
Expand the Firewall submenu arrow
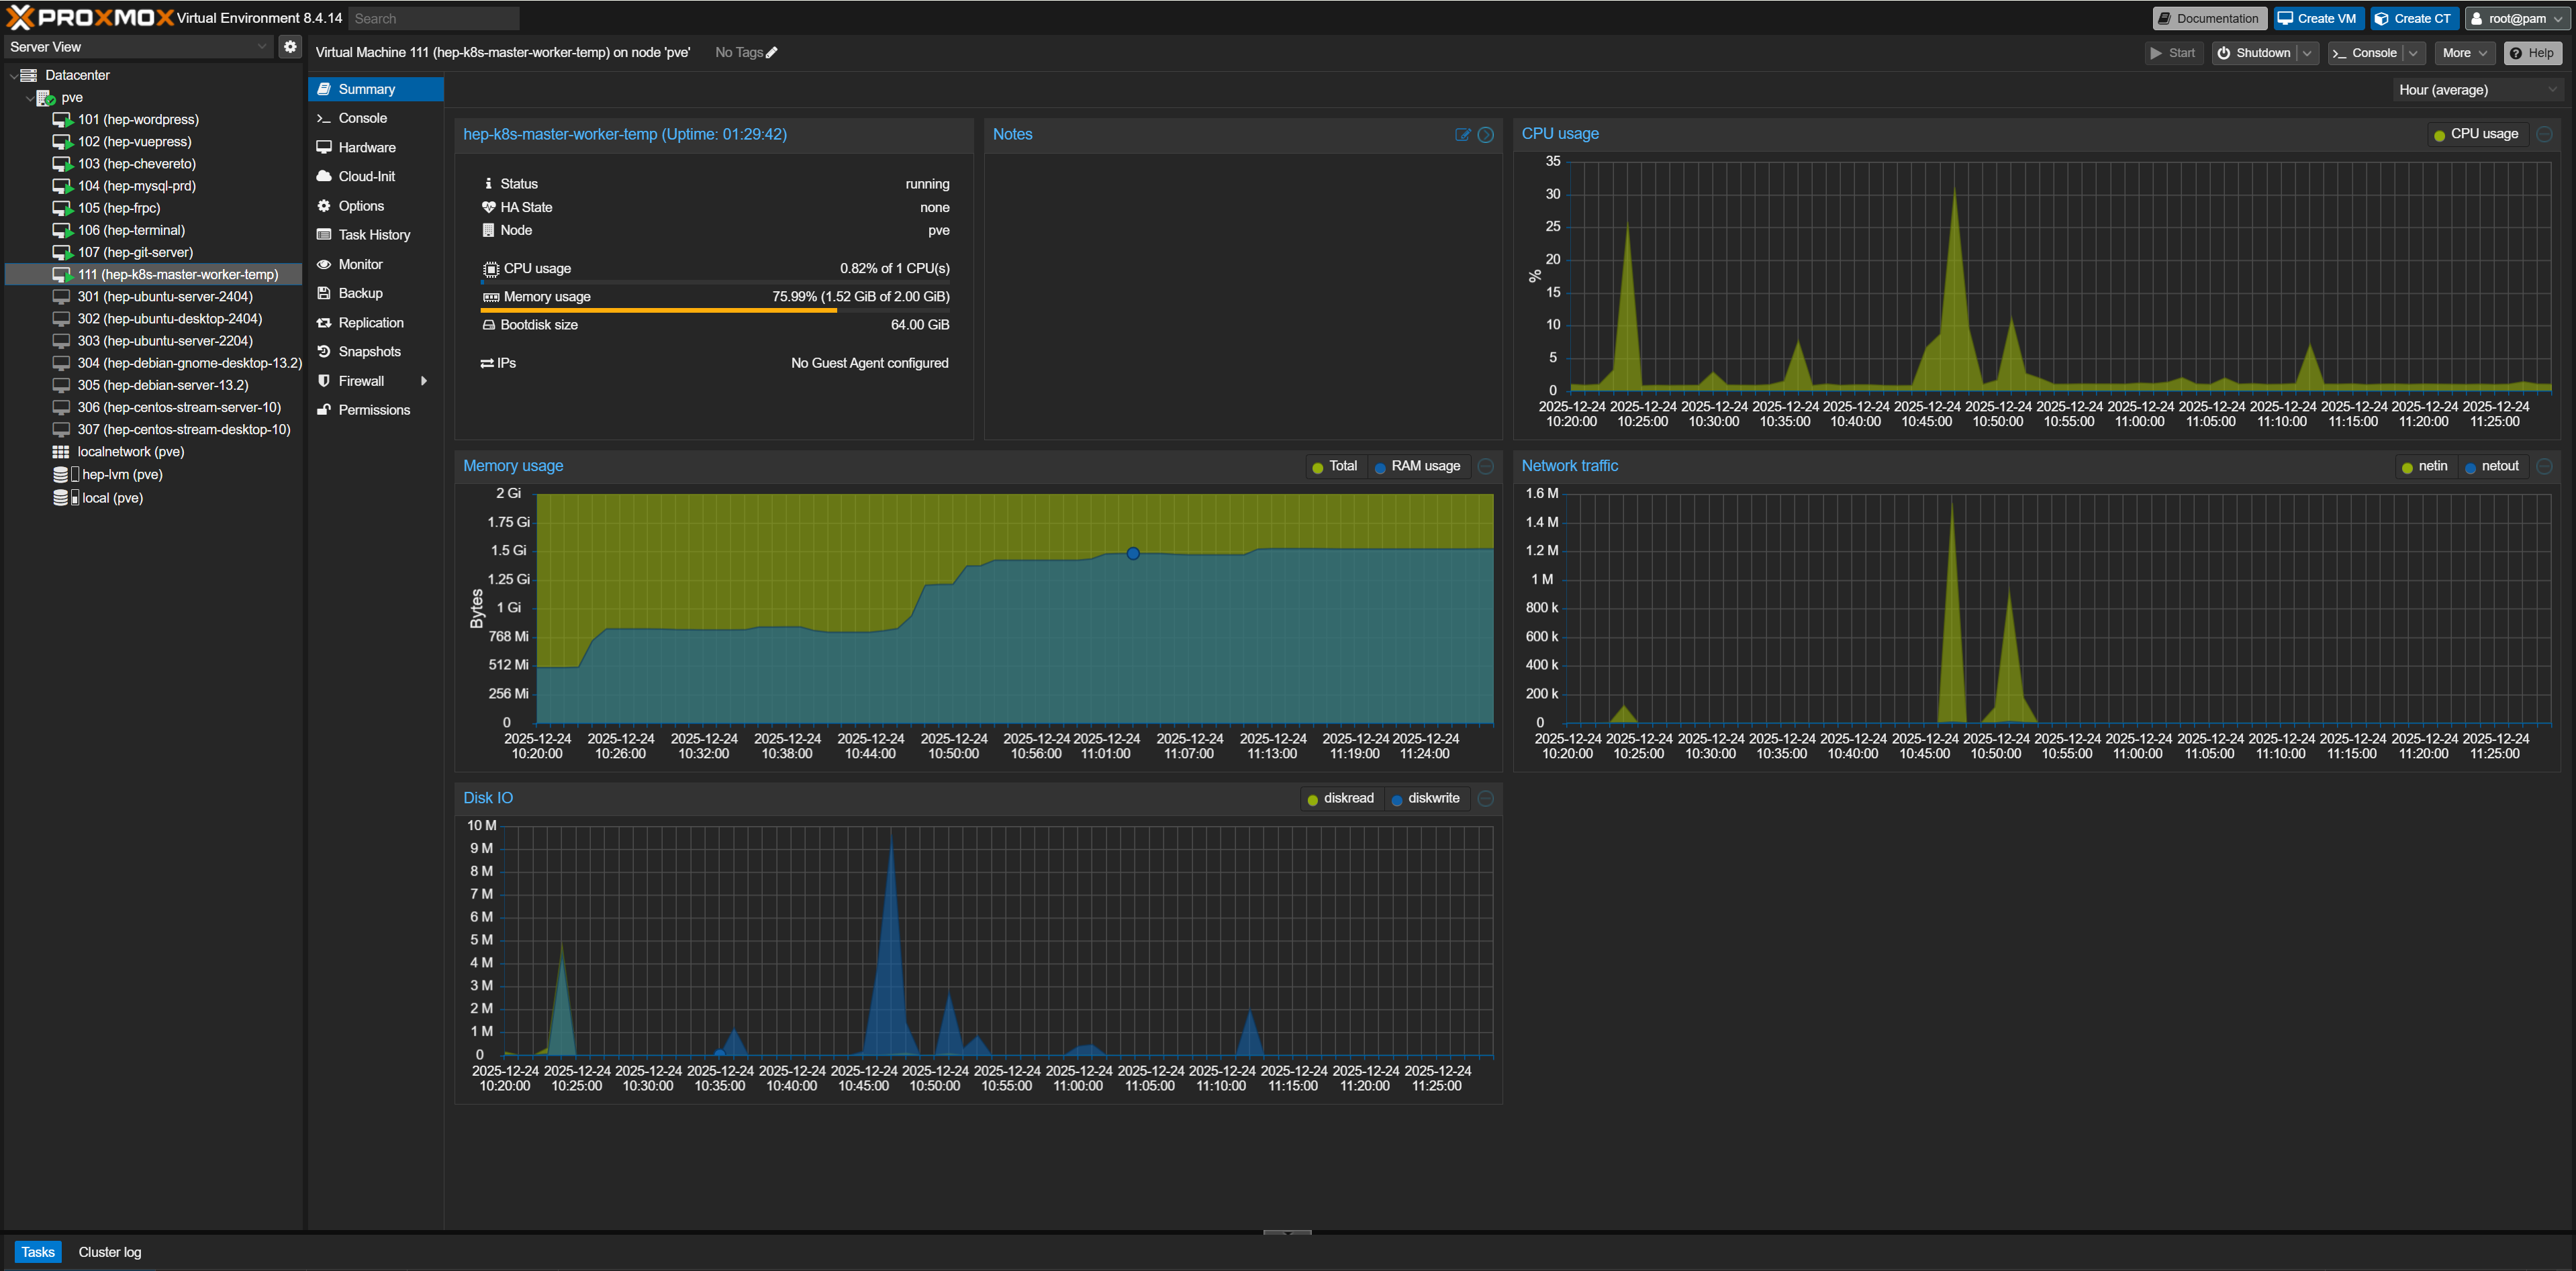coord(424,380)
